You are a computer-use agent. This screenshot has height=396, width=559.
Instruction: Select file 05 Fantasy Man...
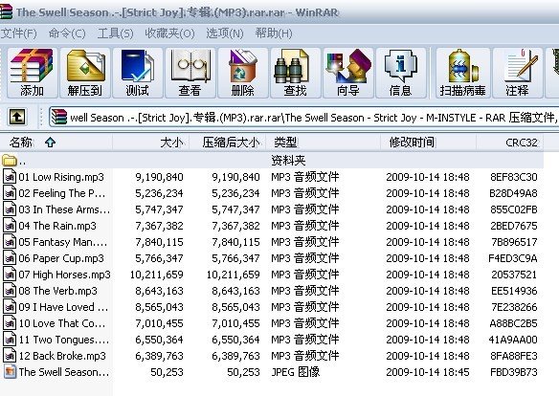pyautogui.click(x=63, y=242)
